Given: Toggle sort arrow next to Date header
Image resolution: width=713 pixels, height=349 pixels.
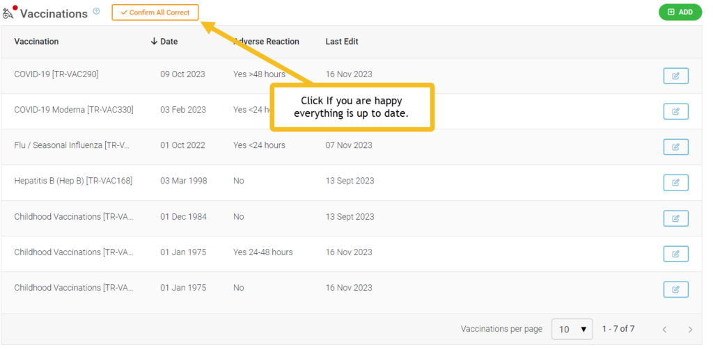Looking at the screenshot, I should [x=154, y=42].
